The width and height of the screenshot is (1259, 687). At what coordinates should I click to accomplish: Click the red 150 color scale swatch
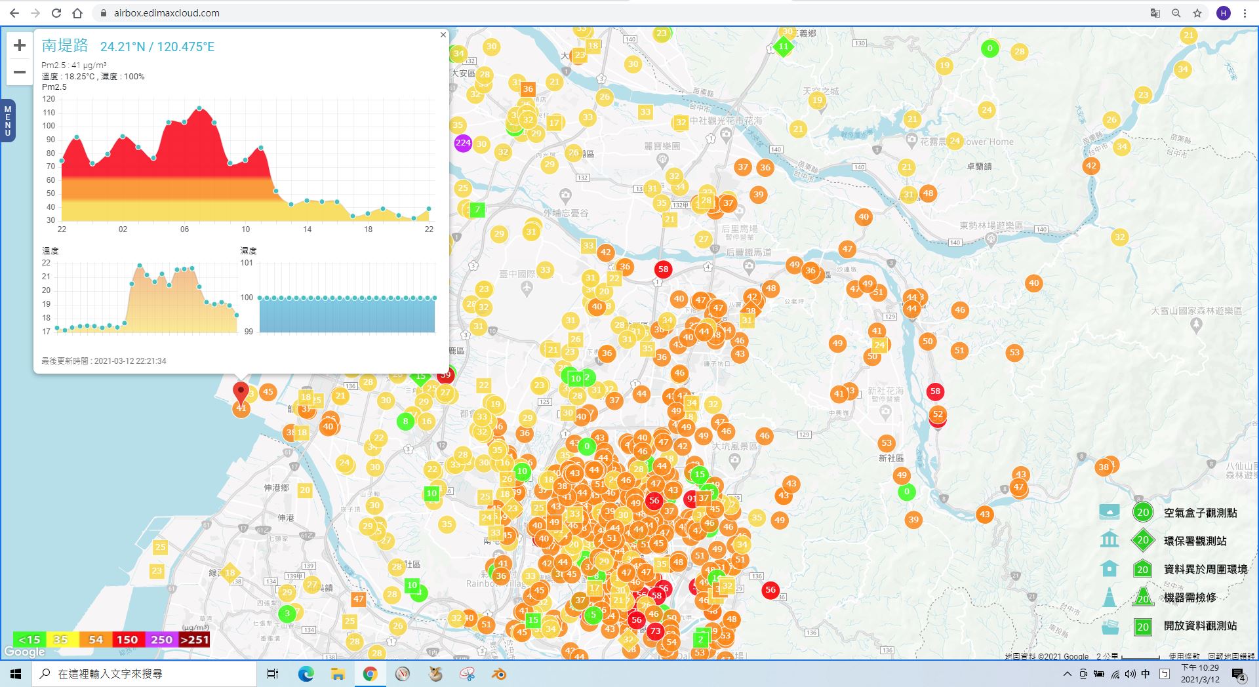point(128,639)
